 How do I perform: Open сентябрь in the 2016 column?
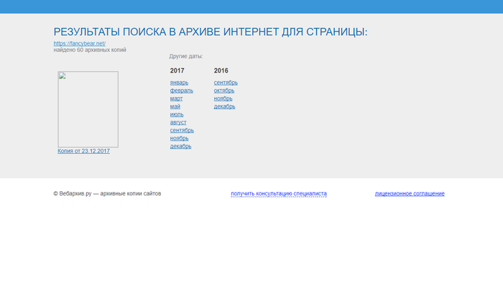pos(226,83)
